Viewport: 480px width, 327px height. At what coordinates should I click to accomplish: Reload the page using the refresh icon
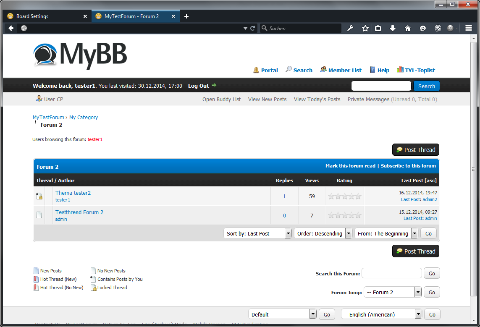(253, 28)
